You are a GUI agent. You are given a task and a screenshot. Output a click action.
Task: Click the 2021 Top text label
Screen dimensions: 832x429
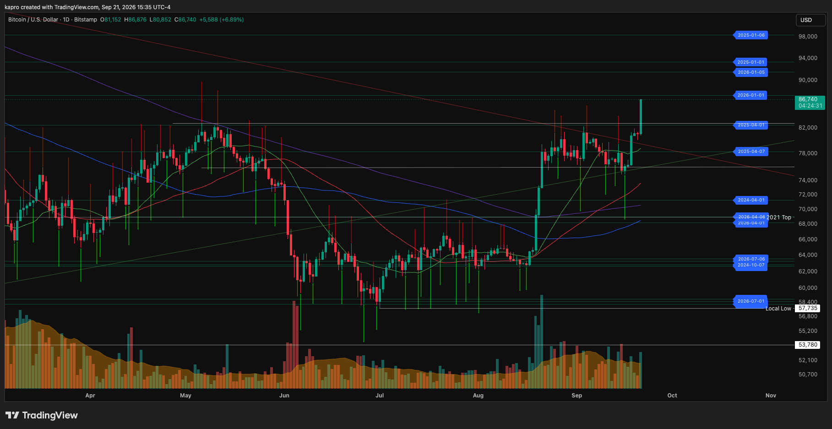tap(779, 217)
